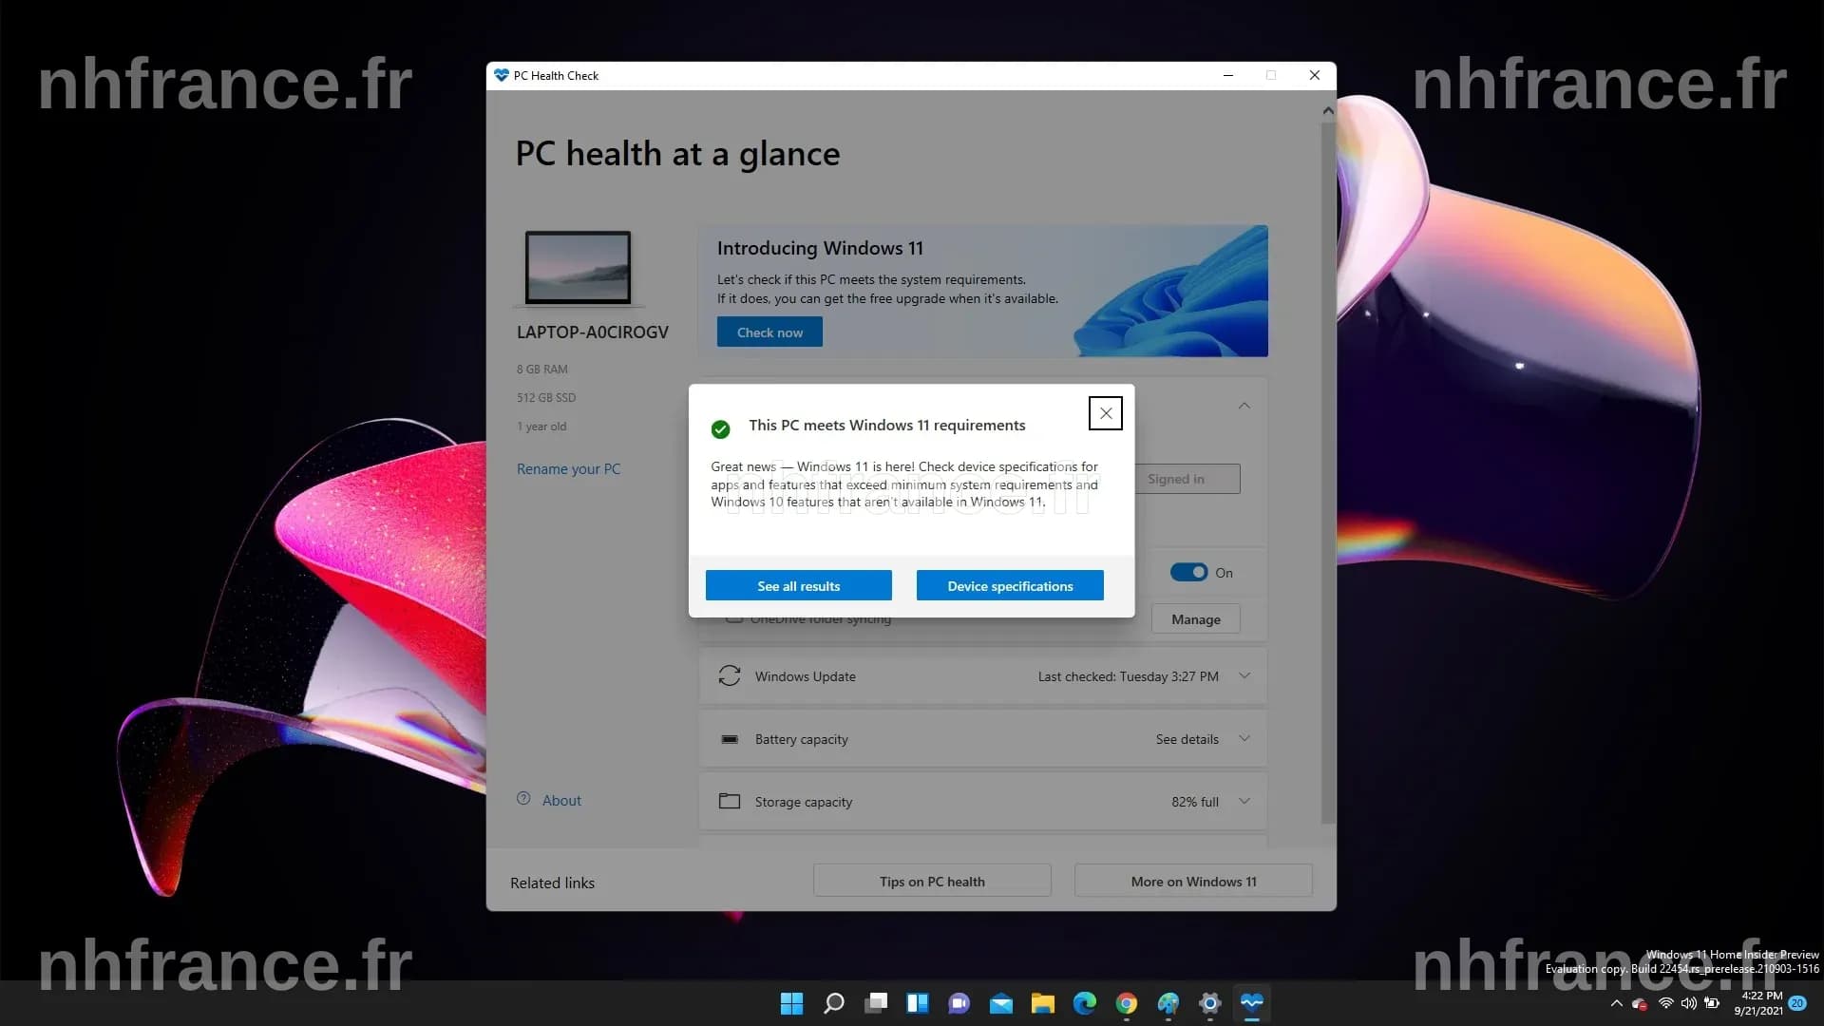Viewport: 1824px width, 1026px height.
Task: Open Device specifications from the dialog
Action: [1010, 586]
